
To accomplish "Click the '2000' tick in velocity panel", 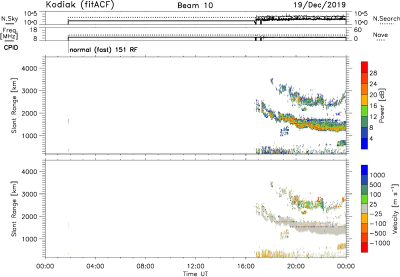I will tap(29, 216).
